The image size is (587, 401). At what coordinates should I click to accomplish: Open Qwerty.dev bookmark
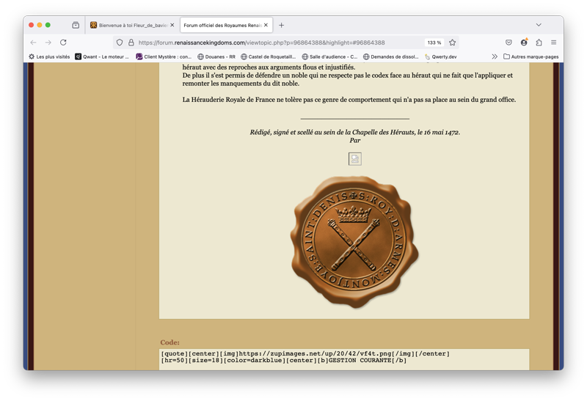(441, 56)
